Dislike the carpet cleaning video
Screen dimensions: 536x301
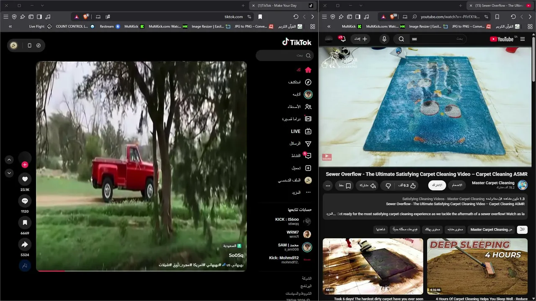point(388,186)
